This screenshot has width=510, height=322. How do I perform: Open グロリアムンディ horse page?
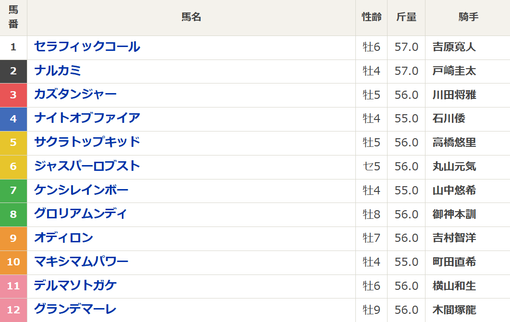[80, 214]
